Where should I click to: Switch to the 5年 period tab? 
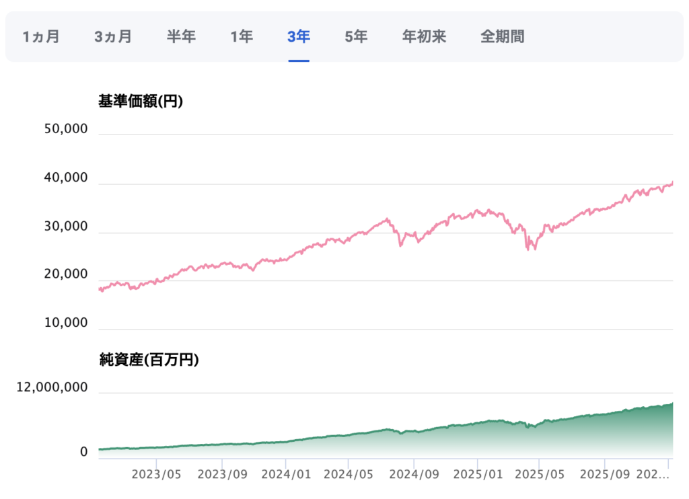(356, 36)
